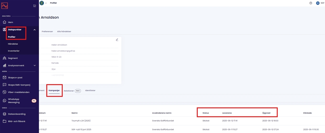Click the Hem house icon
325x133 pixels.
(x=4, y=22)
